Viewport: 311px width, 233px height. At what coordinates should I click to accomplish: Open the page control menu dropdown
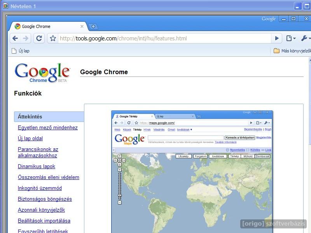tap(291, 38)
